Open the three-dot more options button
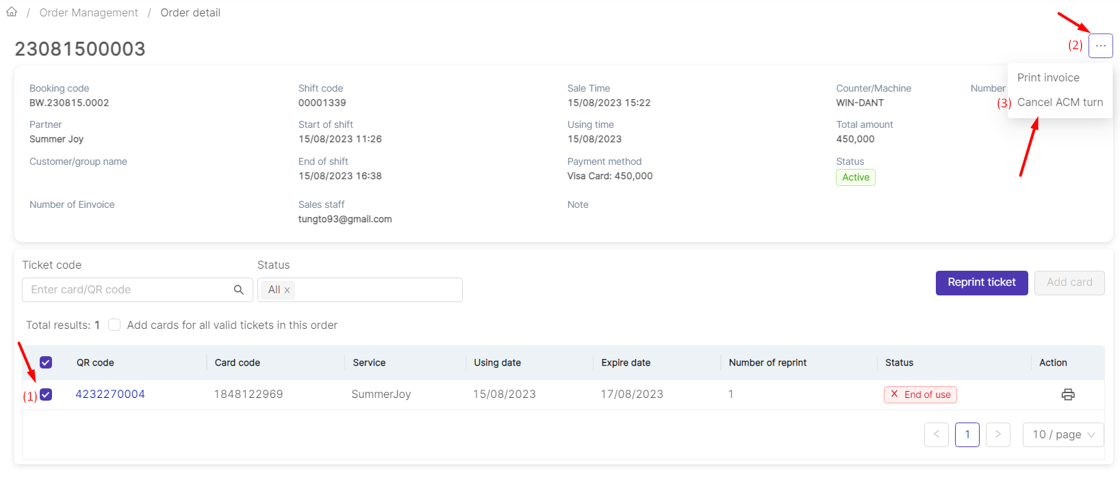 1100,46
